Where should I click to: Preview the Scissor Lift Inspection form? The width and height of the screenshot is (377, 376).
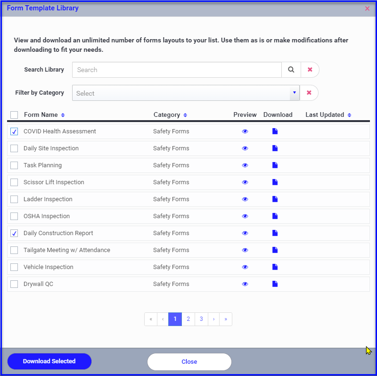point(245,182)
